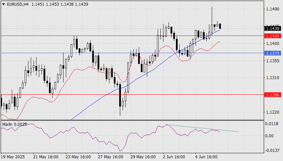Click the OHLC values 1.1451 1.1453 1.1438 1.1439
Image resolution: width=283 pixels, height=161 pixels.
pyautogui.click(x=60, y=4)
